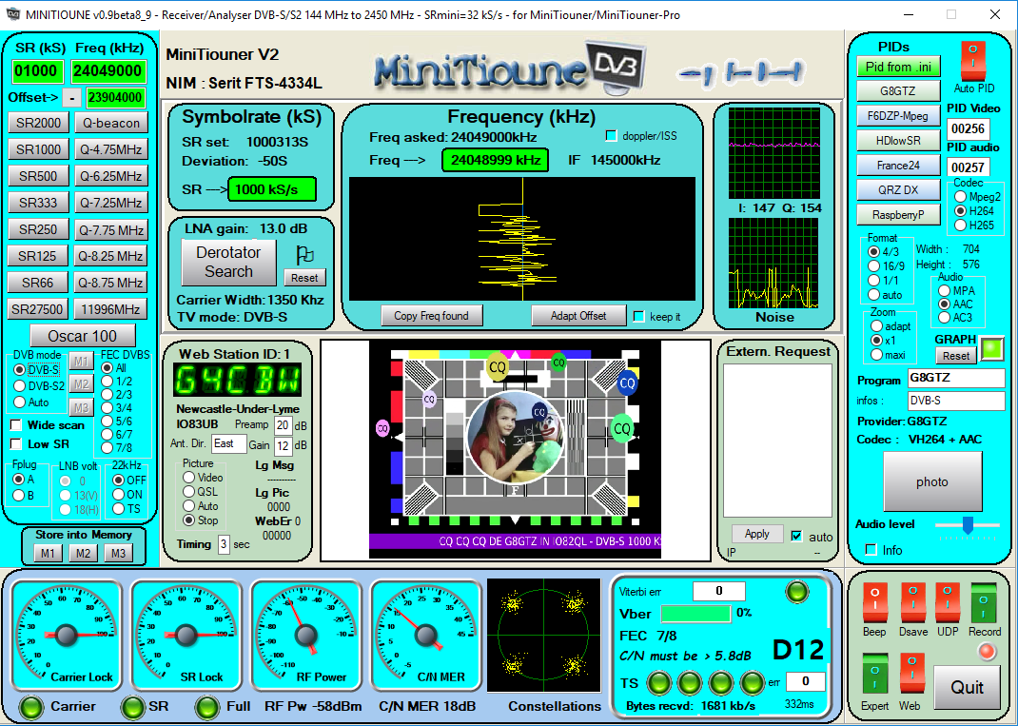Enable Wide scan checkbox

point(16,425)
